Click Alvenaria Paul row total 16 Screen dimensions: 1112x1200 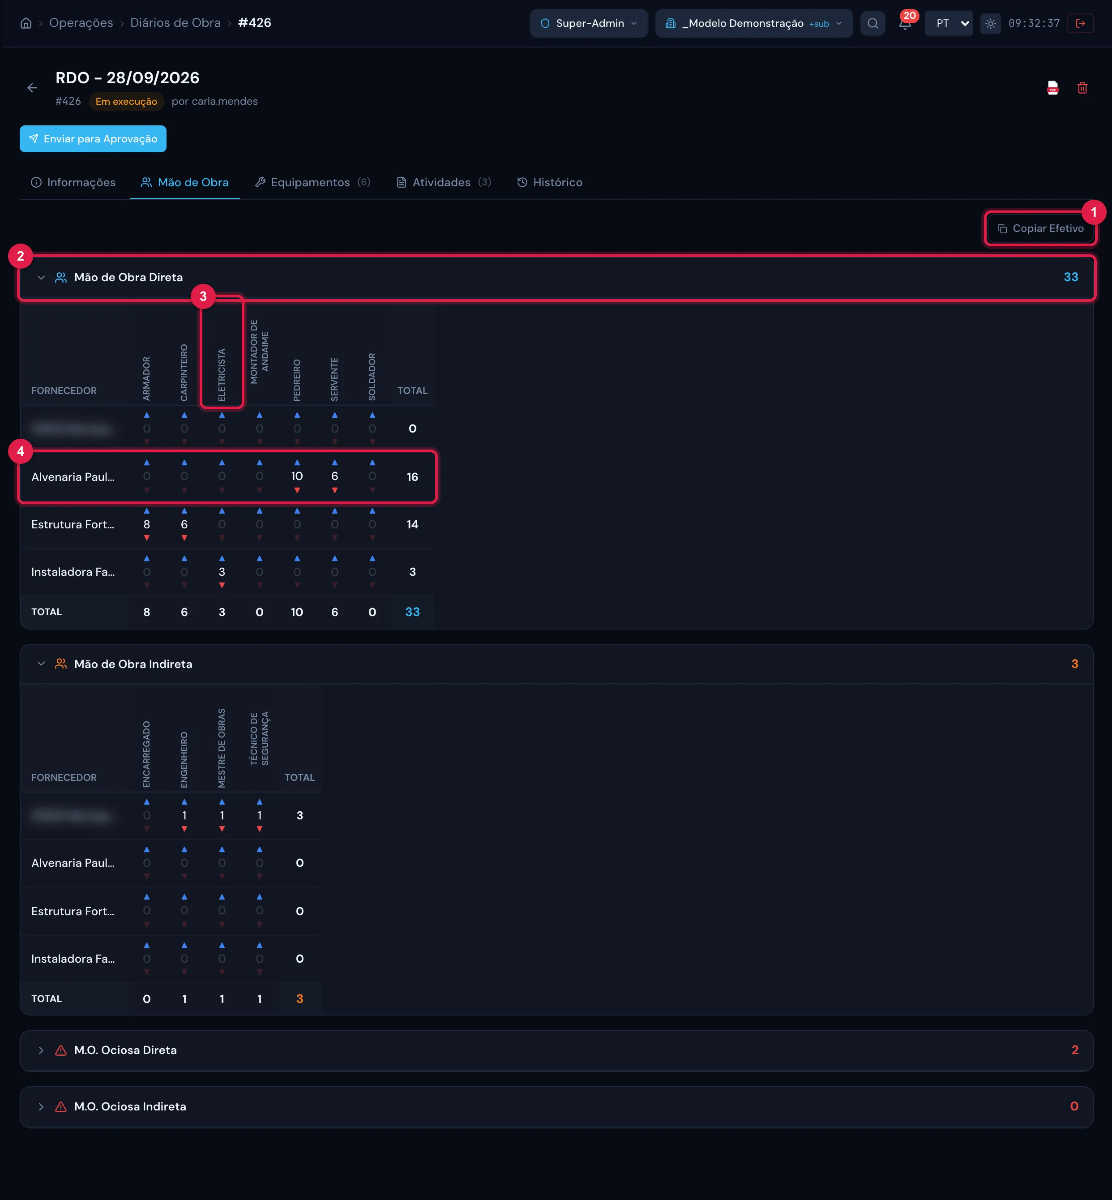[x=412, y=477]
